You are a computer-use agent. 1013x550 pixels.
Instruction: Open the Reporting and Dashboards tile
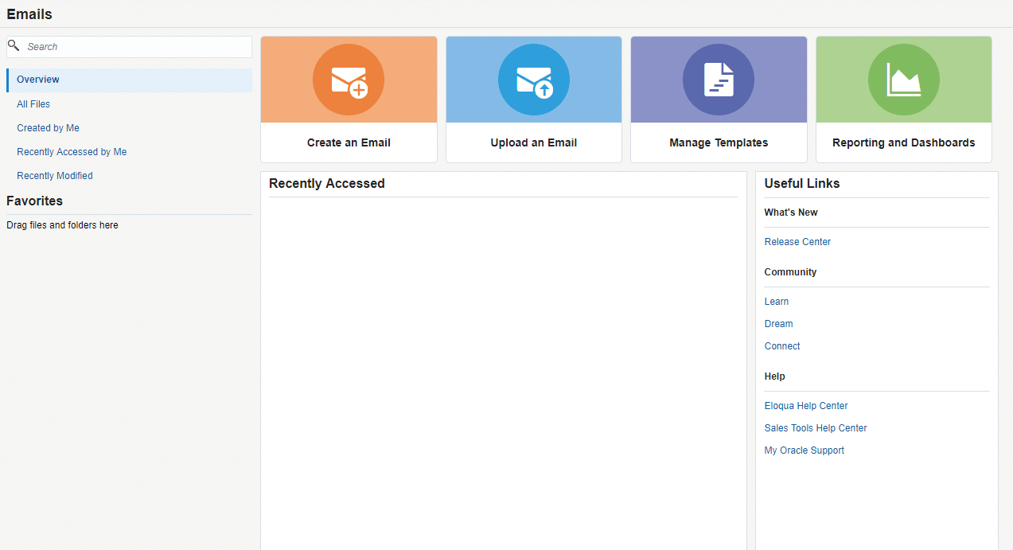tap(903, 142)
